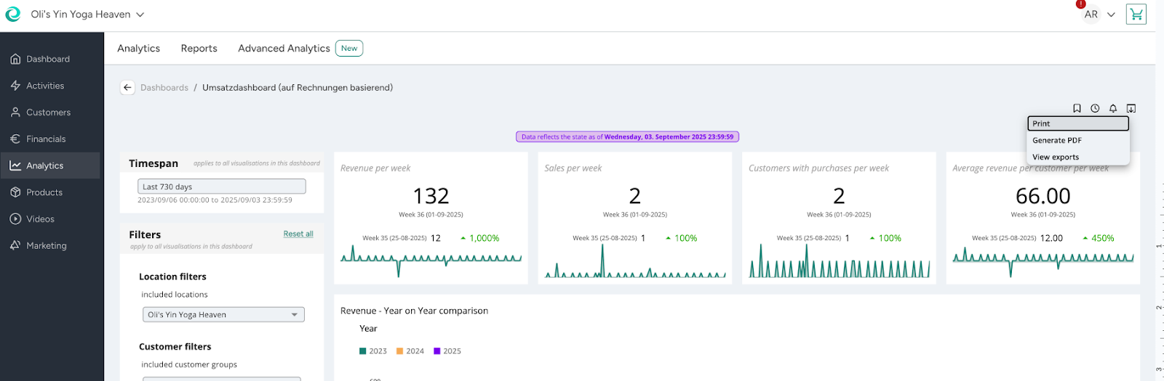The image size is (1164, 381).
Task: Click the Reset all filters link
Action: [x=298, y=234]
